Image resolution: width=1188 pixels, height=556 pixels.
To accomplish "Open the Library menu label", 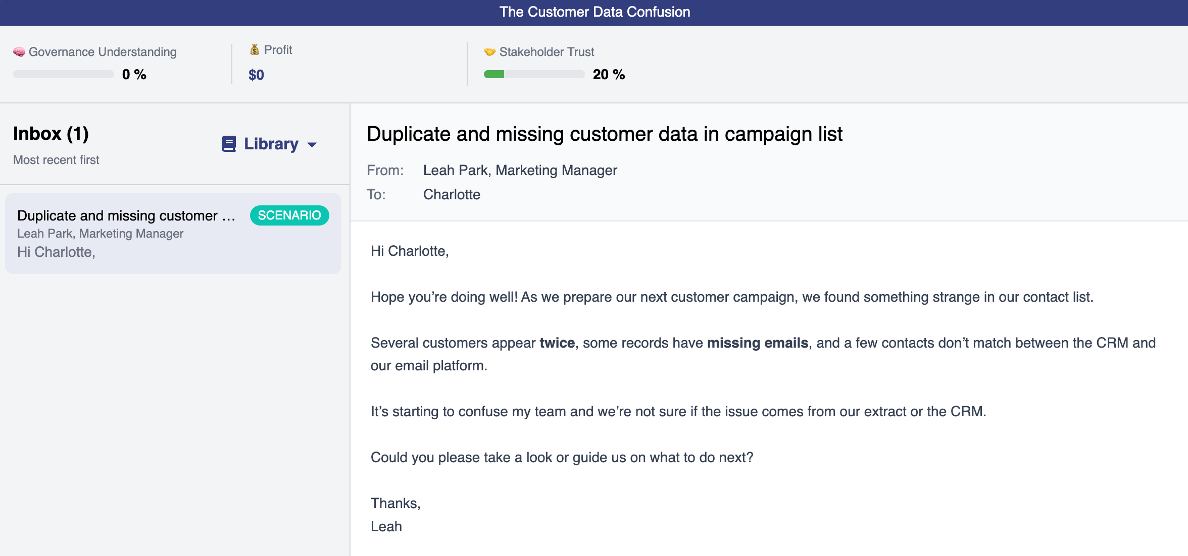I will coord(271,144).
